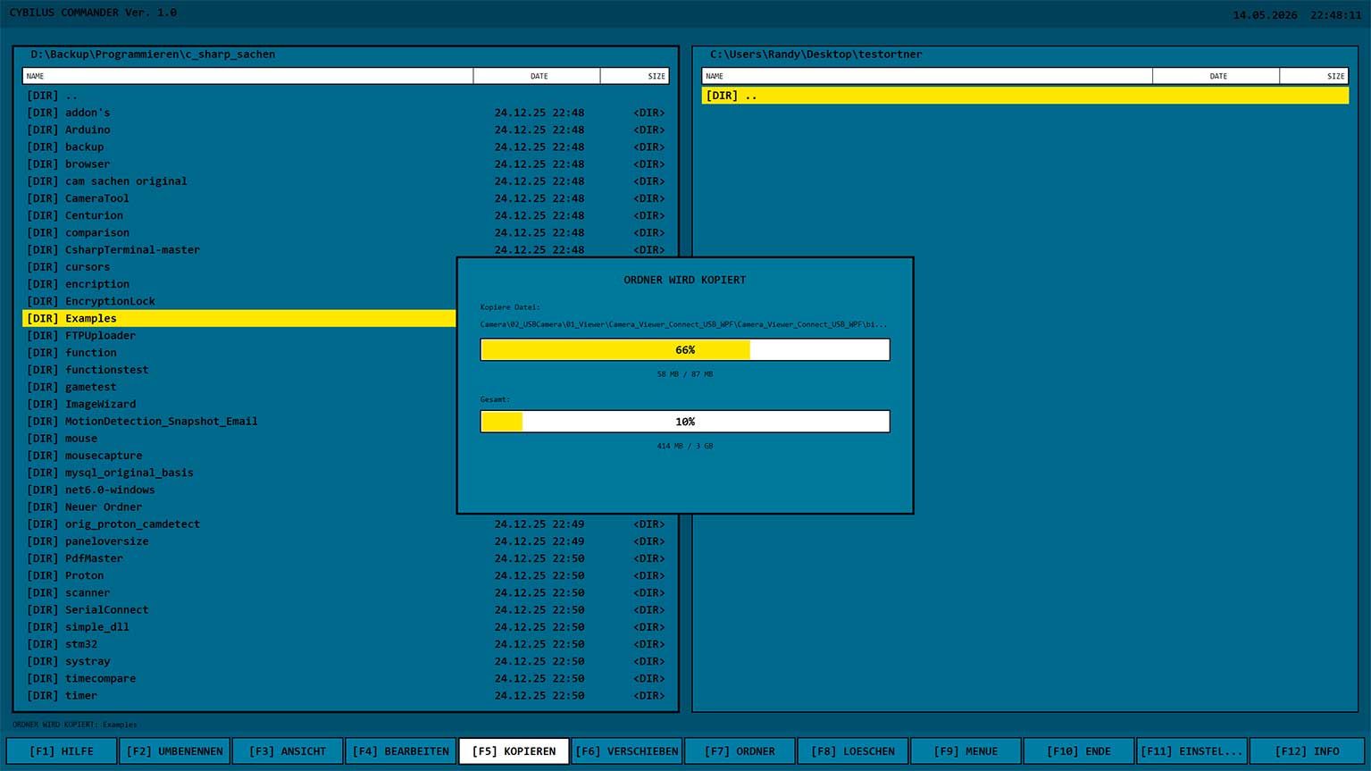The width and height of the screenshot is (1371, 771).
Task: Choose F4 BEARBEITEN to edit
Action: coord(401,751)
